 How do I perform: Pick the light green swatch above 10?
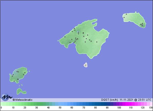tap(13, 104)
